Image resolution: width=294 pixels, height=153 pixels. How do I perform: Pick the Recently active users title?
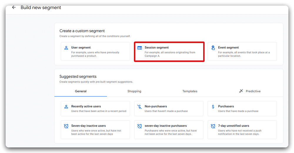(86, 106)
